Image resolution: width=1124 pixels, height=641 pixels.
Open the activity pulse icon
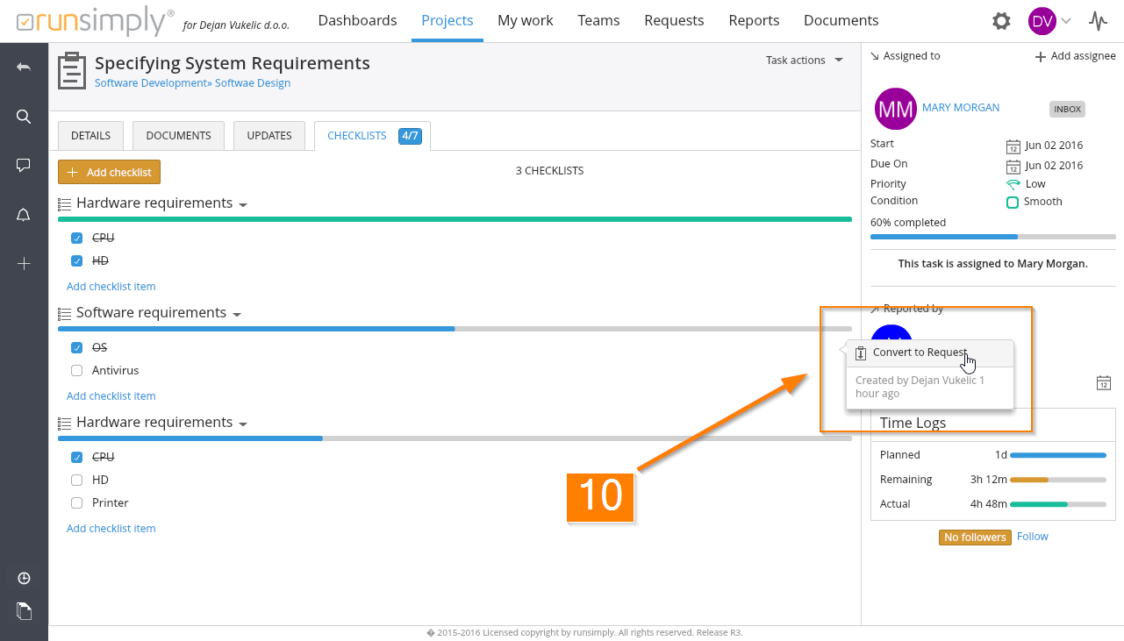(x=1098, y=21)
